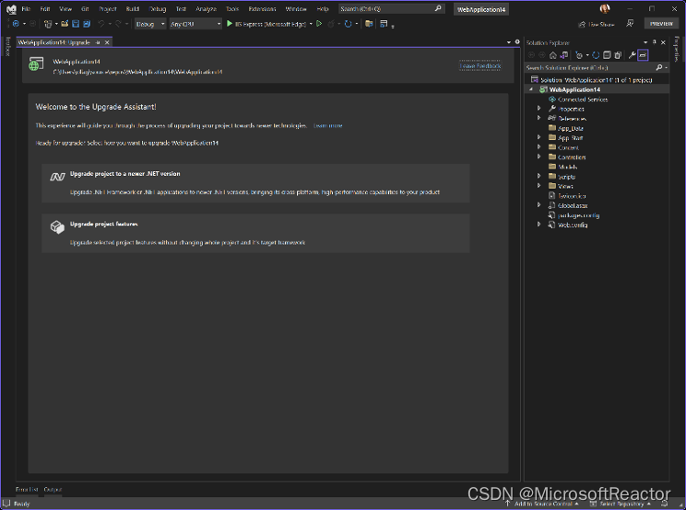Click the Open File folder icon
686x510 pixels.
click(65, 24)
